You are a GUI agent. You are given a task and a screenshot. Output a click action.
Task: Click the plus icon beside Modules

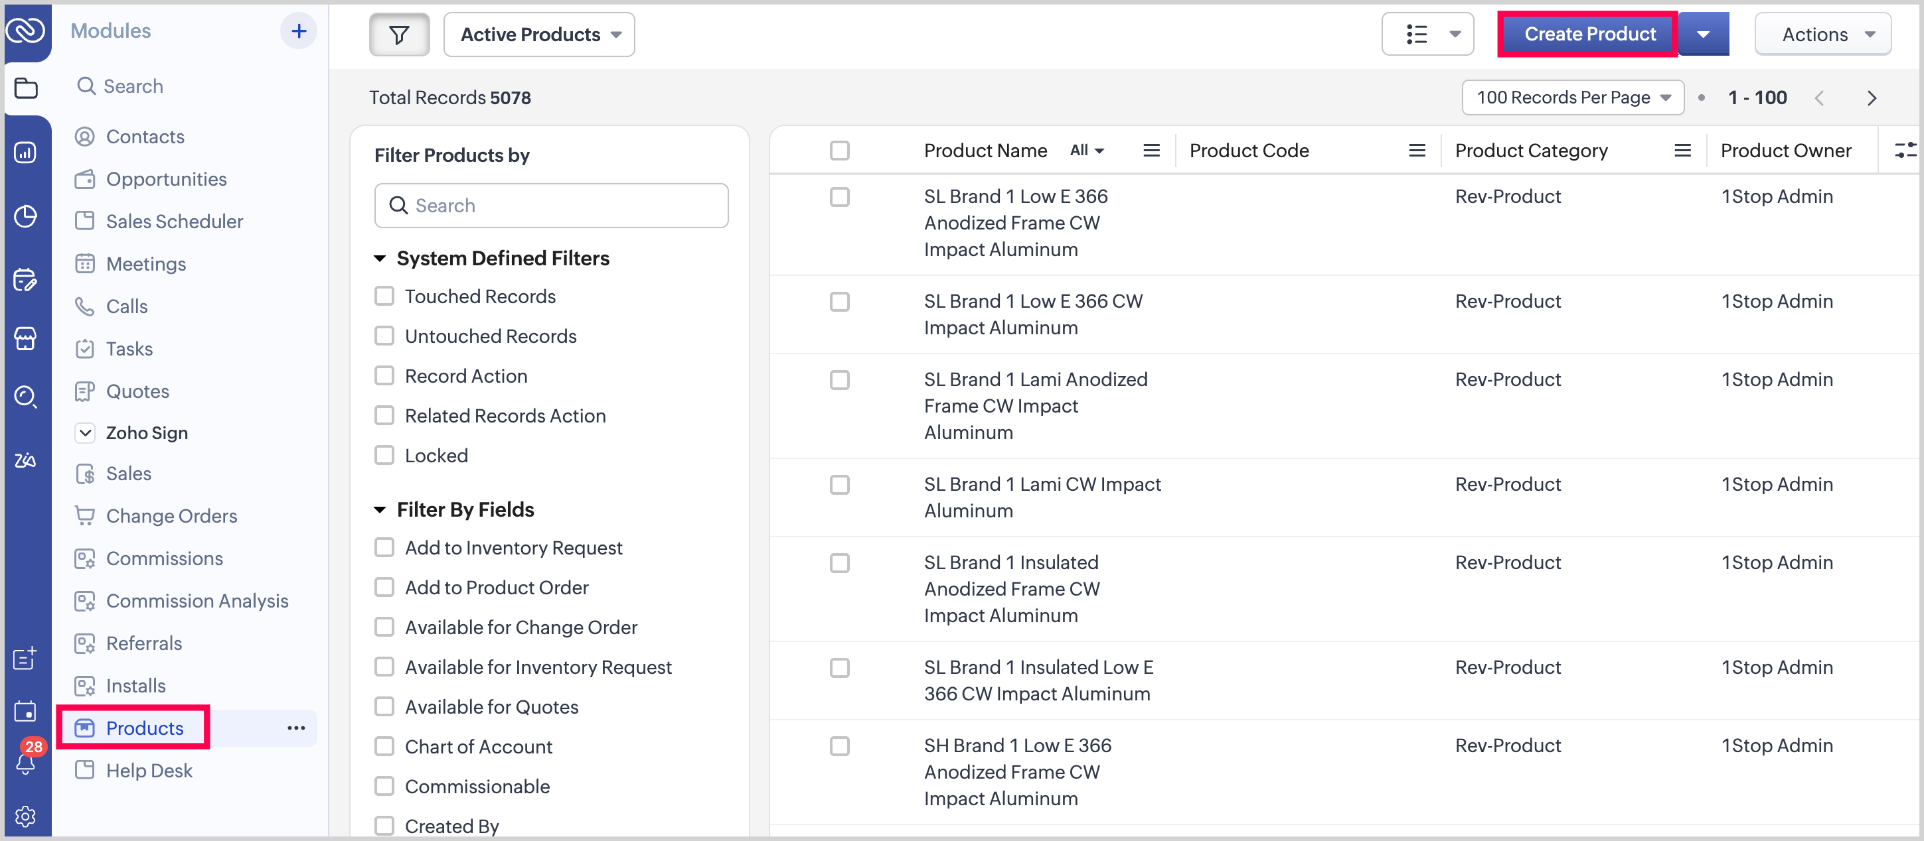tap(299, 31)
